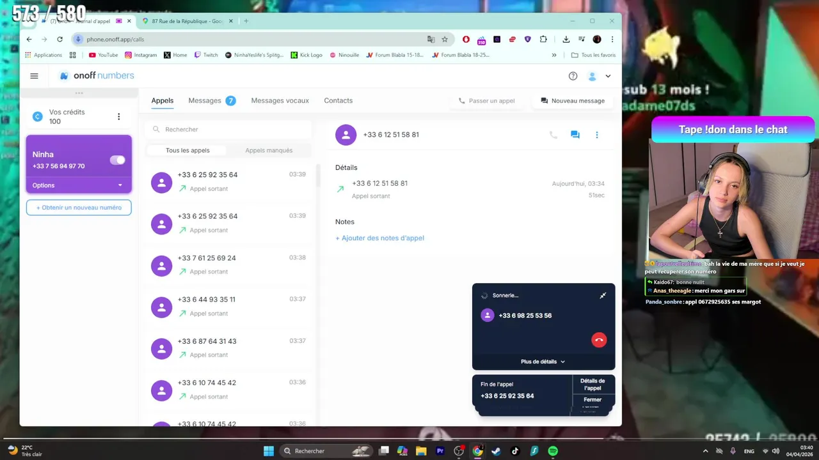Viewport: 819px width, 460px height.
Task: Open the three-dot menu next to Vos crédits
Action: [x=118, y=116]
